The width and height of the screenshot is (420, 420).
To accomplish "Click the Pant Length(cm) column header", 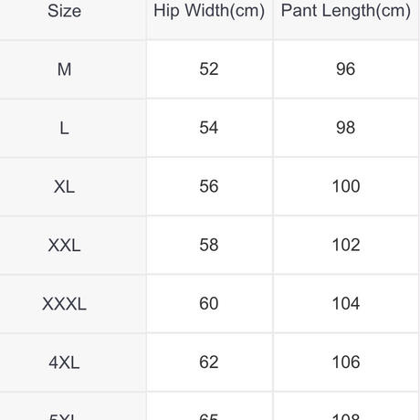I will (x=346, y=11).
